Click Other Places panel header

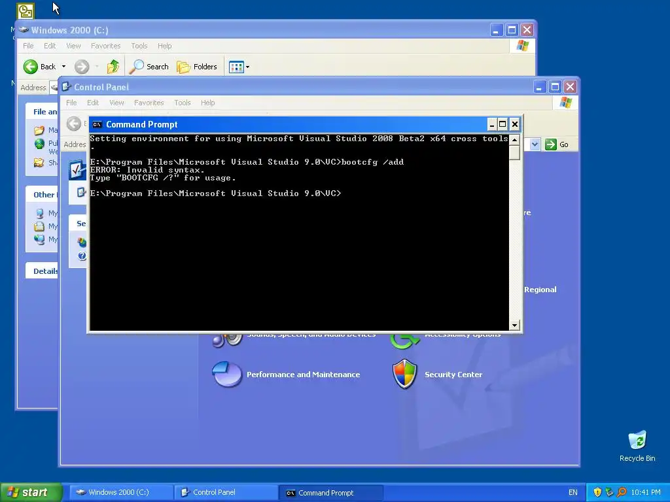[x=42, y=195]
